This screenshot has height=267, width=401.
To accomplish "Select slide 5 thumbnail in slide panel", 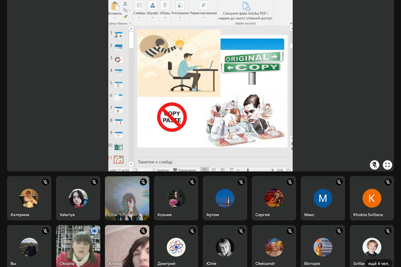I will [x=119, y=84].
